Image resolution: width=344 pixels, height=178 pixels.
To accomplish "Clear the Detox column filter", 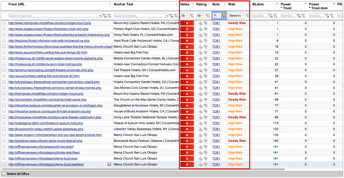I will tap(192, 15).
